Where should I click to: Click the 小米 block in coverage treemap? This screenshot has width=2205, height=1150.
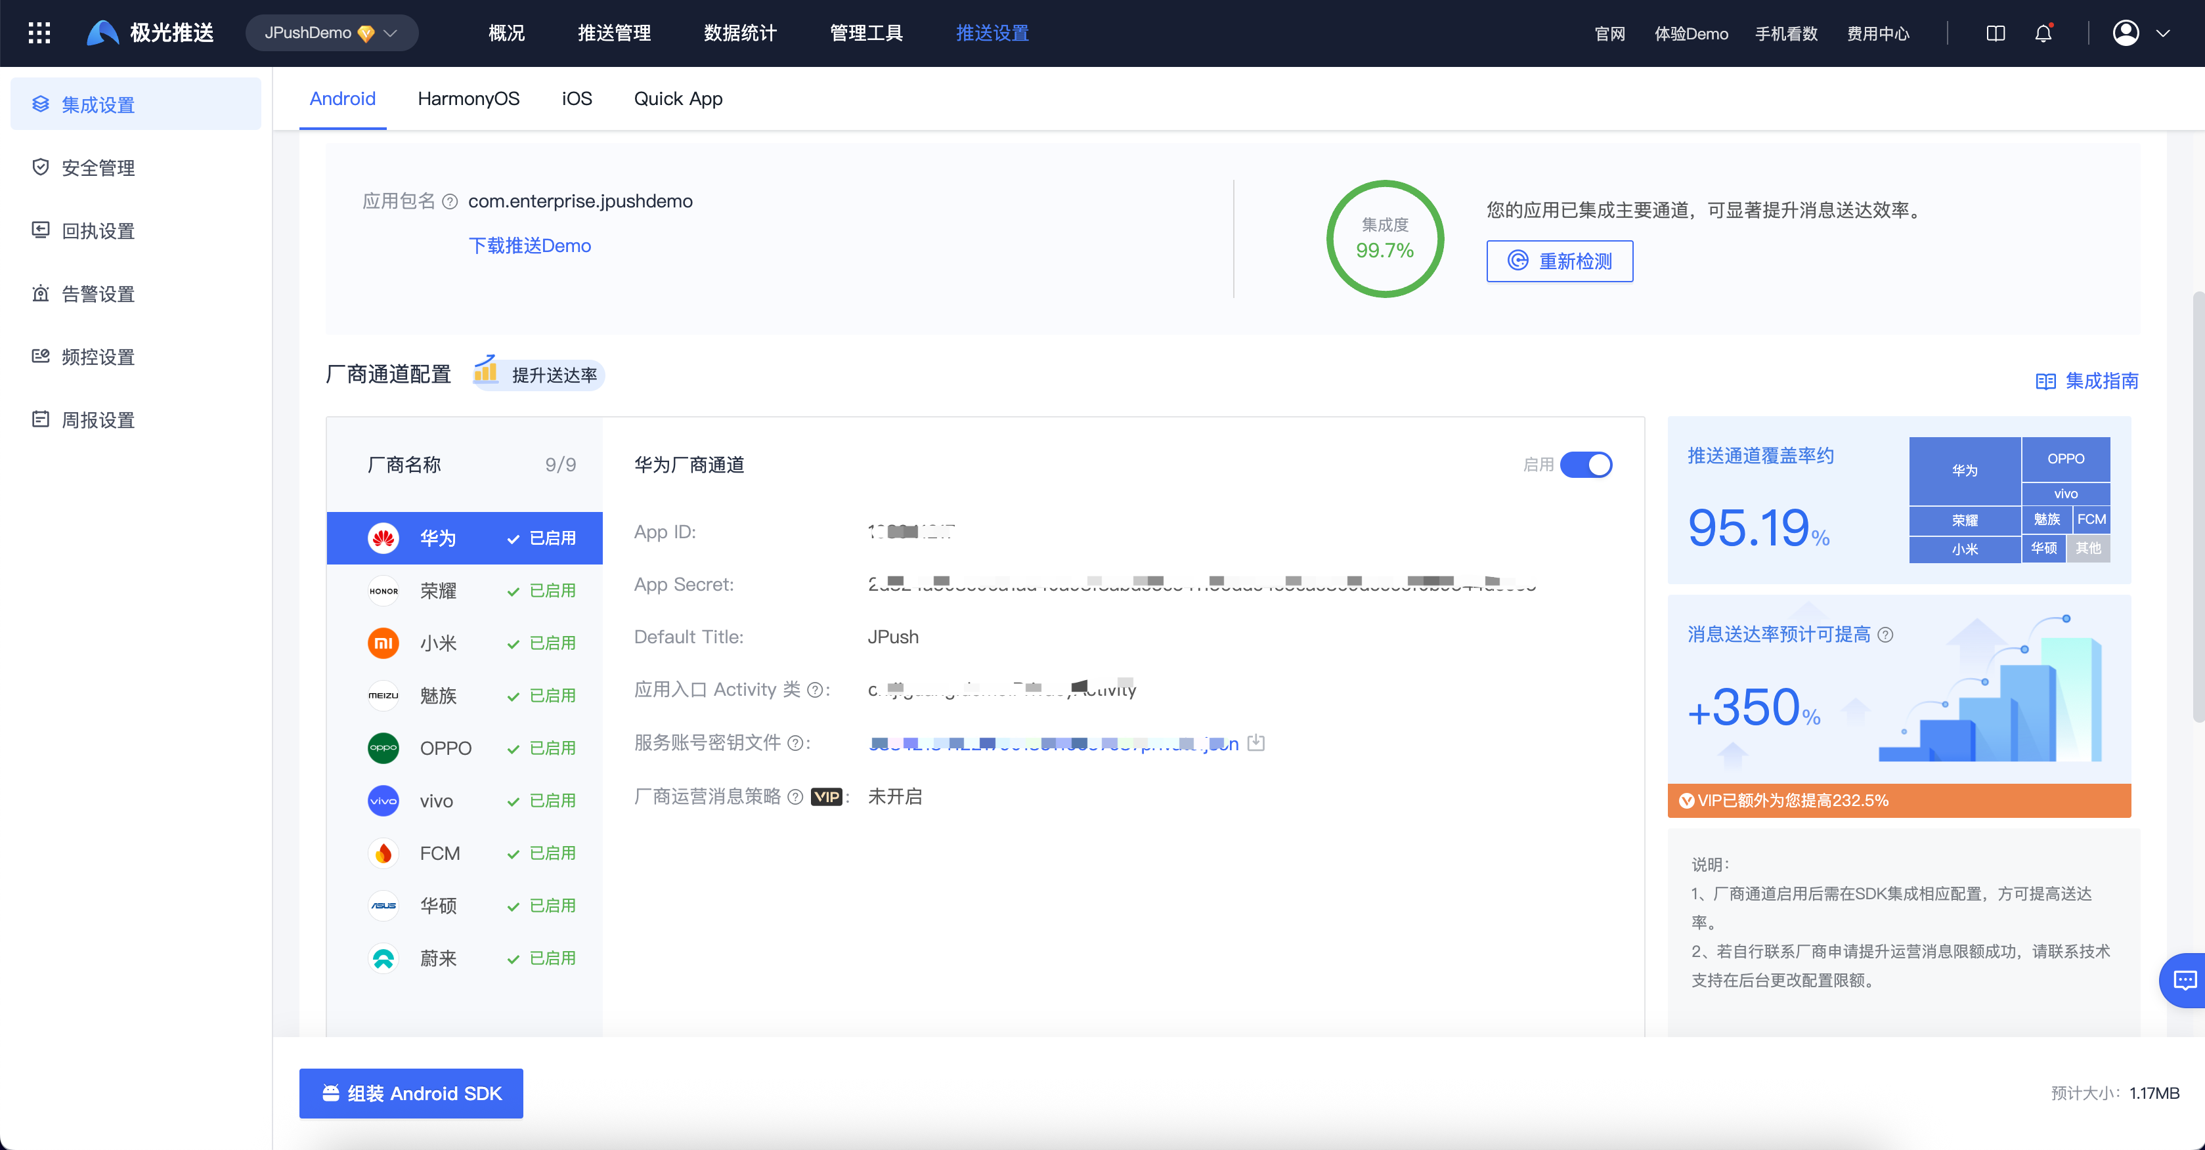click(1965, 549)
